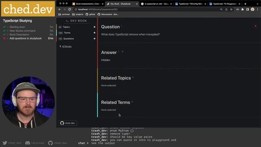The width and height of the screenshot is (261, 147).
Task: Edit Related Topics with its small icon
Action: (x=133, y=77)
